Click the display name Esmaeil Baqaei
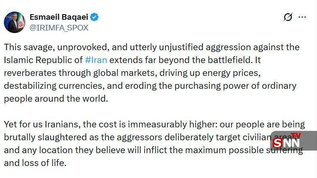 coord(58,17)
